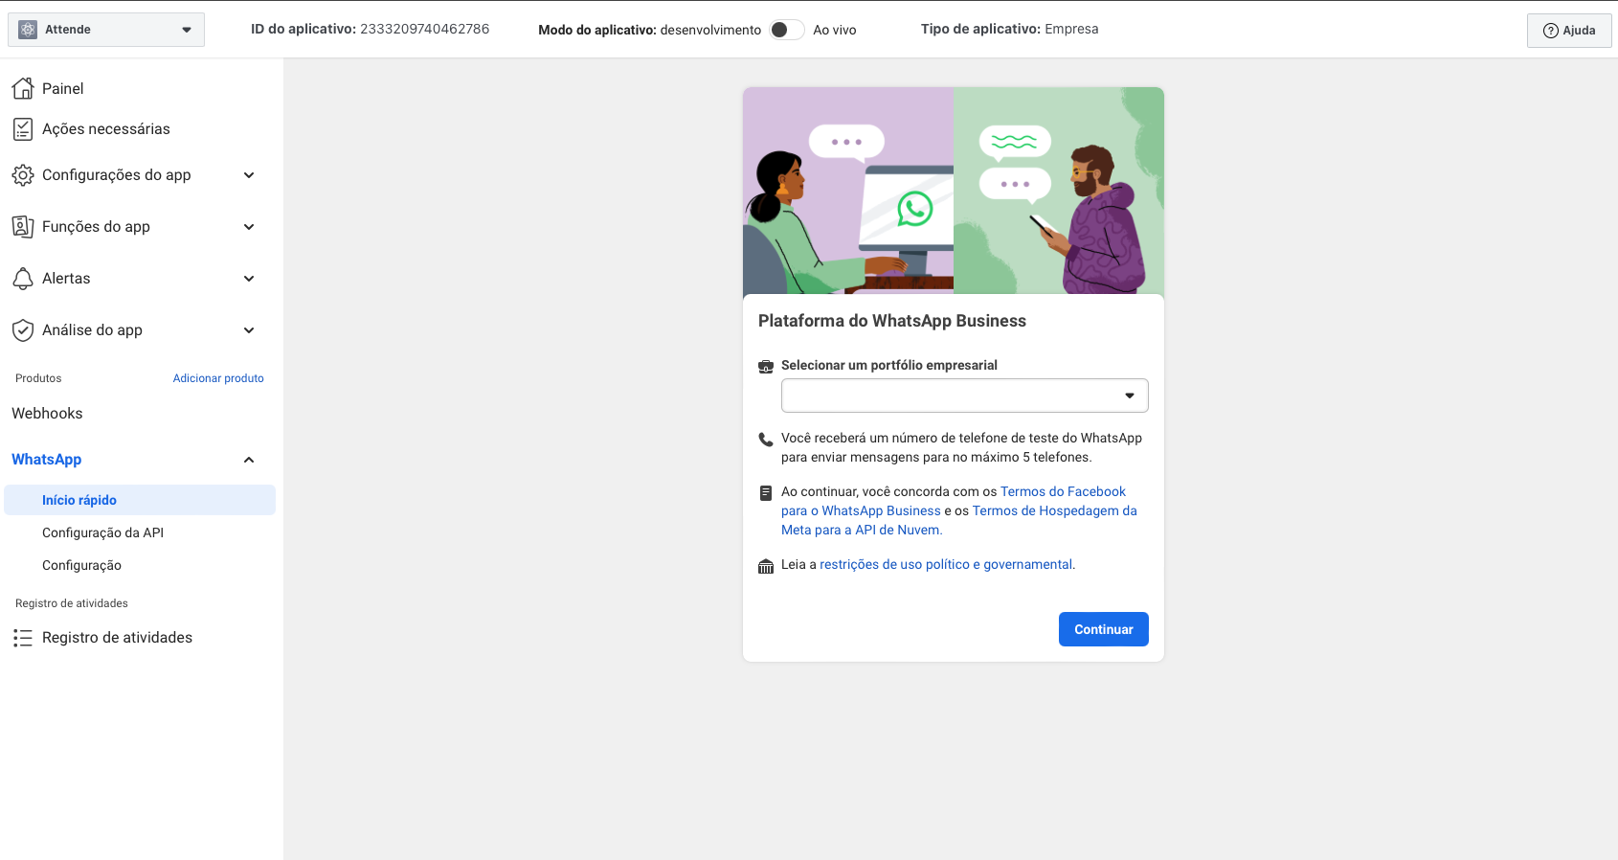Click the Funções do app person icon
The image size is (1618, 860).
[23, 227]
